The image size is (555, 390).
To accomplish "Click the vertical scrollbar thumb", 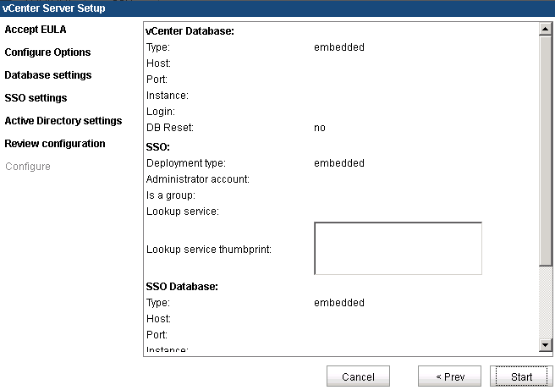I will pos(546,151).
